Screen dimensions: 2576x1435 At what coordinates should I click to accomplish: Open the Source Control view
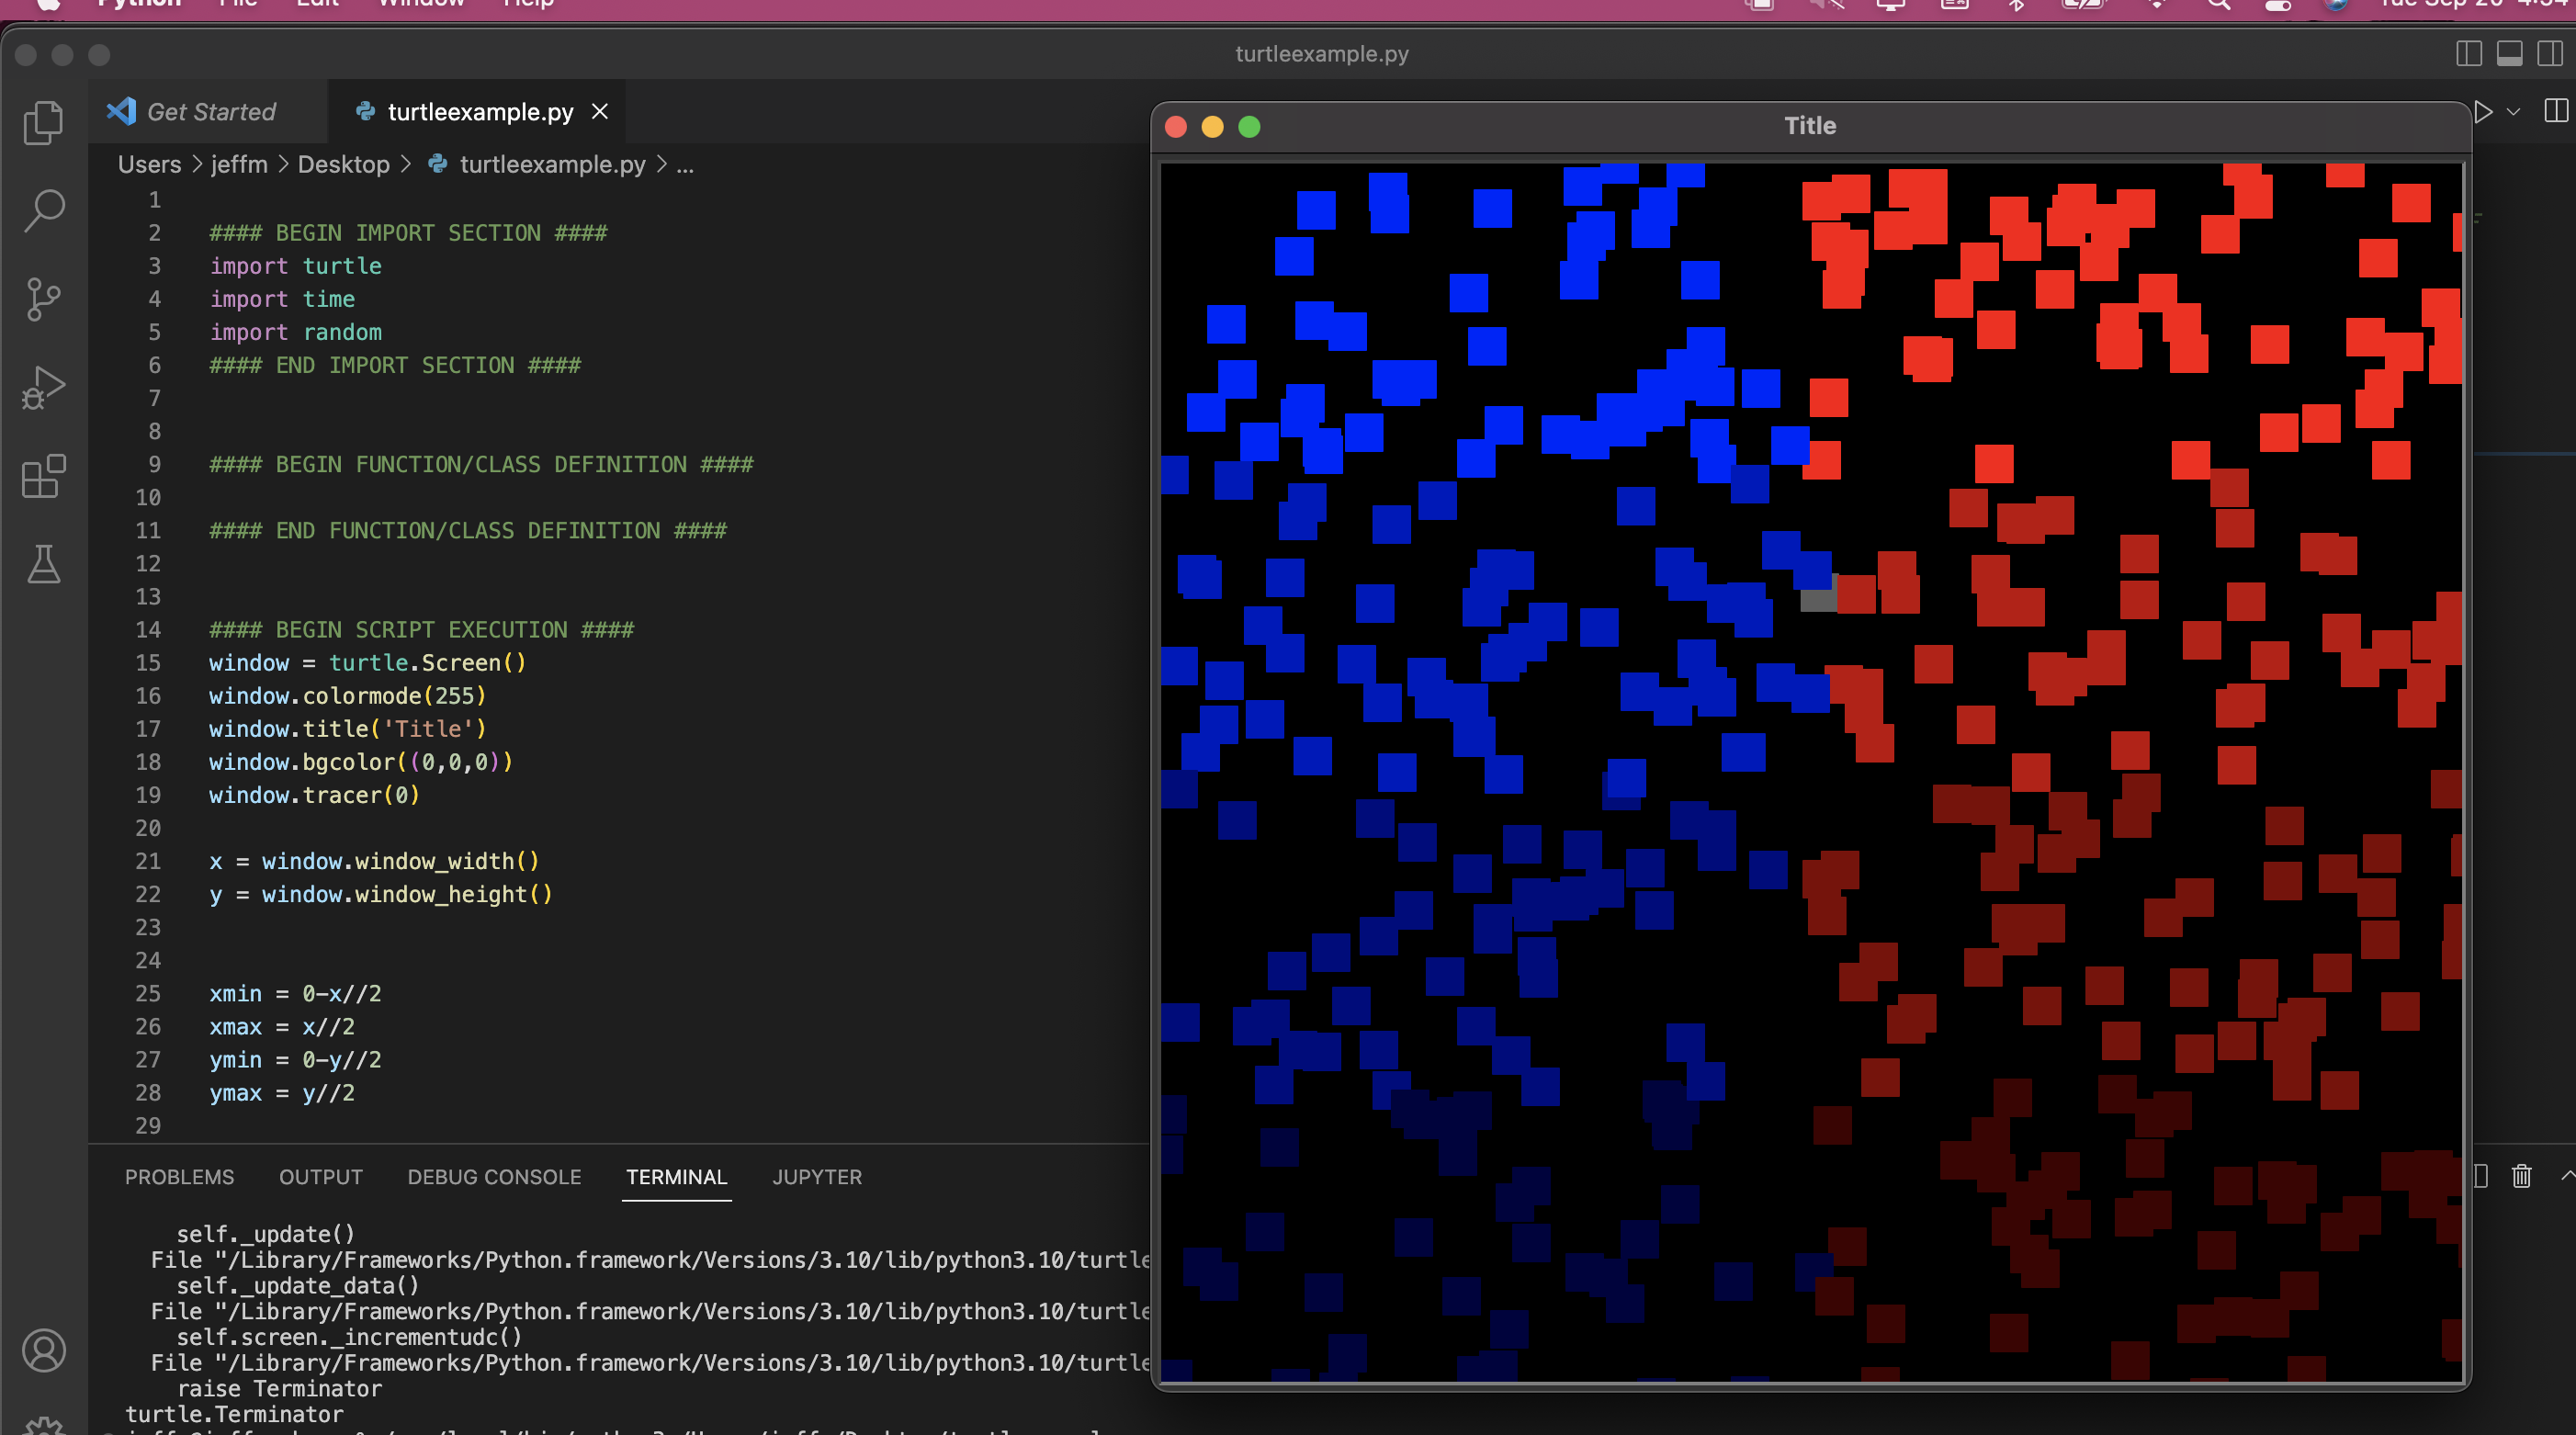point(43,298)
